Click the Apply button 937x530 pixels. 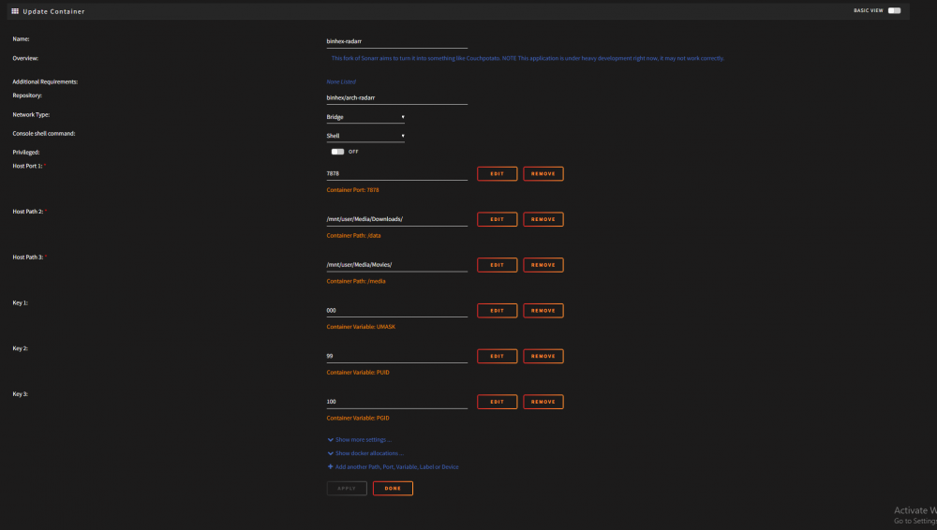coord(347,488)
